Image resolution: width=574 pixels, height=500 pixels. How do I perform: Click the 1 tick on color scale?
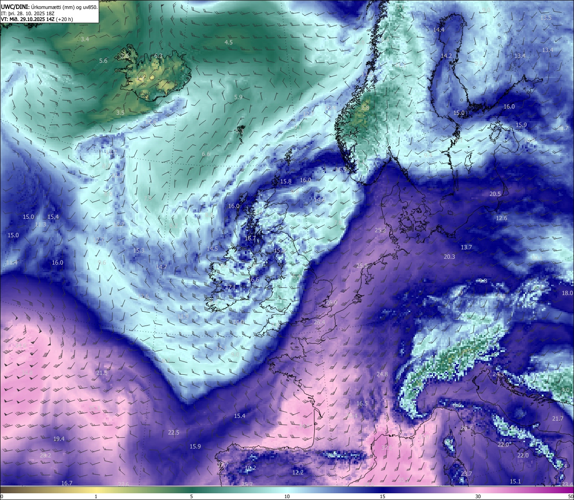pyautogui.click(x=96, y=496)
